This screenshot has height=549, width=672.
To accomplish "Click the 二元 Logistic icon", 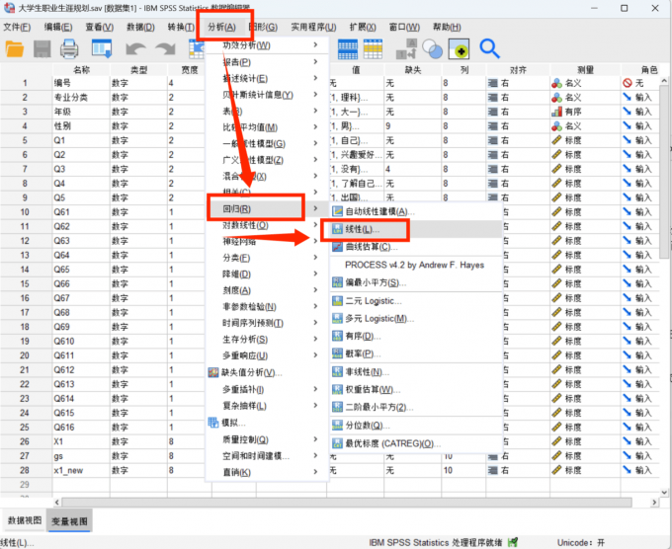I will pyautogui.click(x=338, y=301).
